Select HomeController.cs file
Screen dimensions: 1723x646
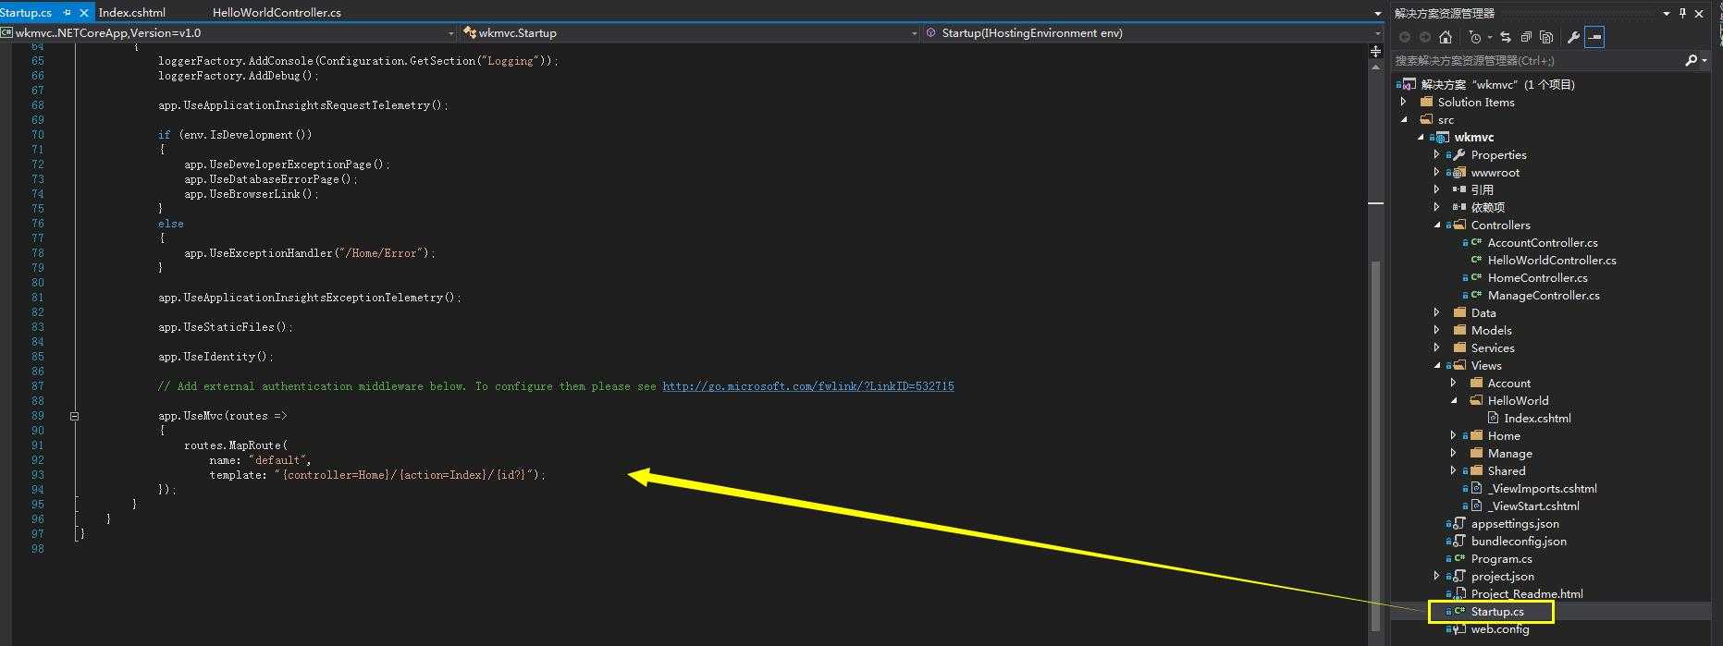[x=1537, y=277]
